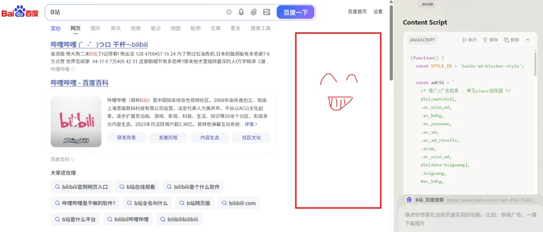Expand 详情 link in the encyclopedia card
Viewport: 543px width, 232px height.
coord(251,124)
